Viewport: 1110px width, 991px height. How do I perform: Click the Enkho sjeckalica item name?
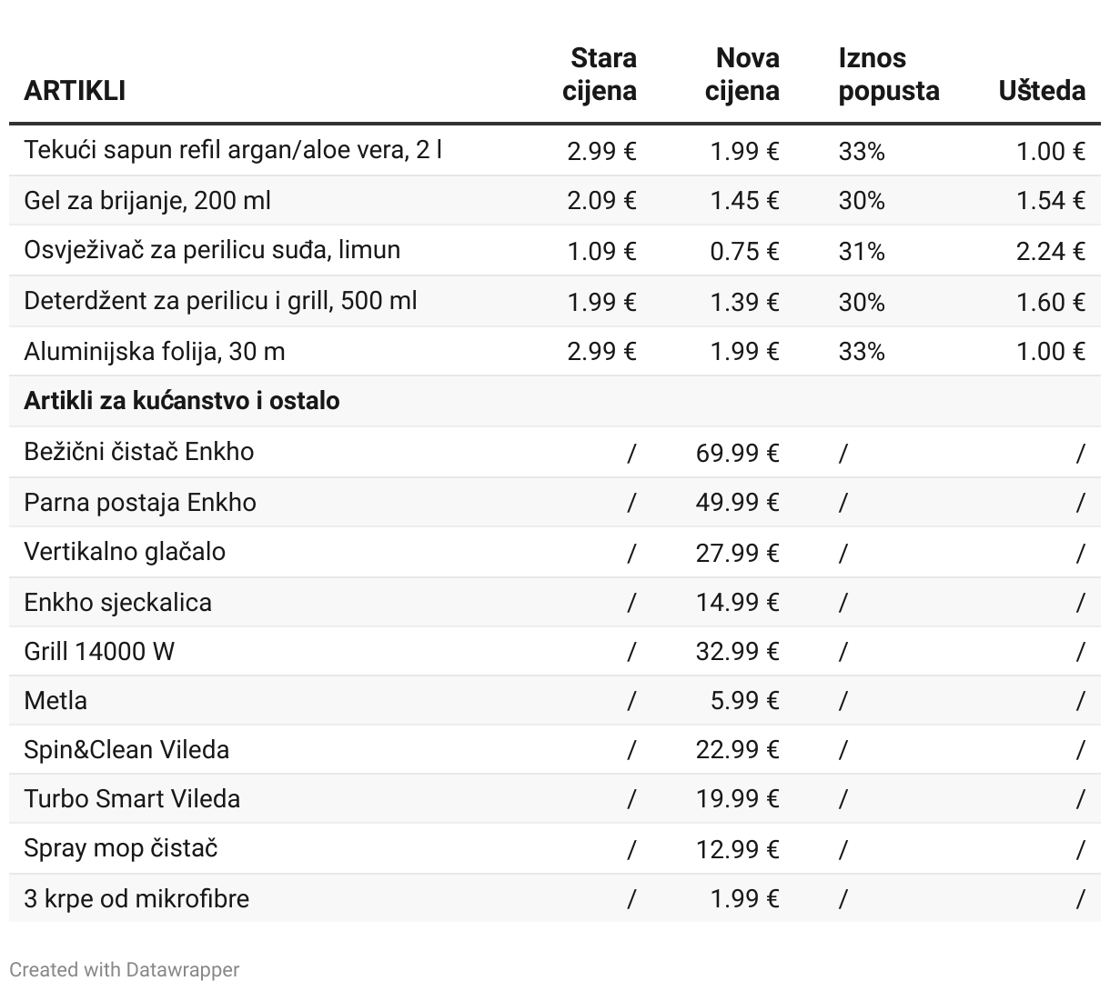click(x=117, y=602)
